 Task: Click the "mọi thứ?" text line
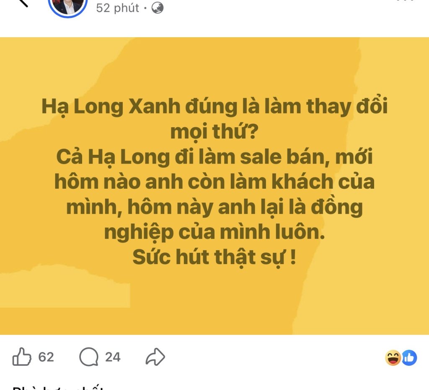coord(214,132)
